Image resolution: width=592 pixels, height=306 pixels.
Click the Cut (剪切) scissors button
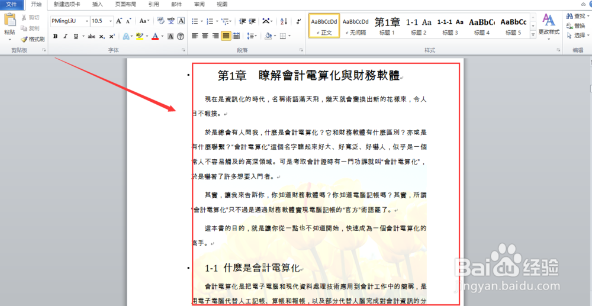point(30,17)
